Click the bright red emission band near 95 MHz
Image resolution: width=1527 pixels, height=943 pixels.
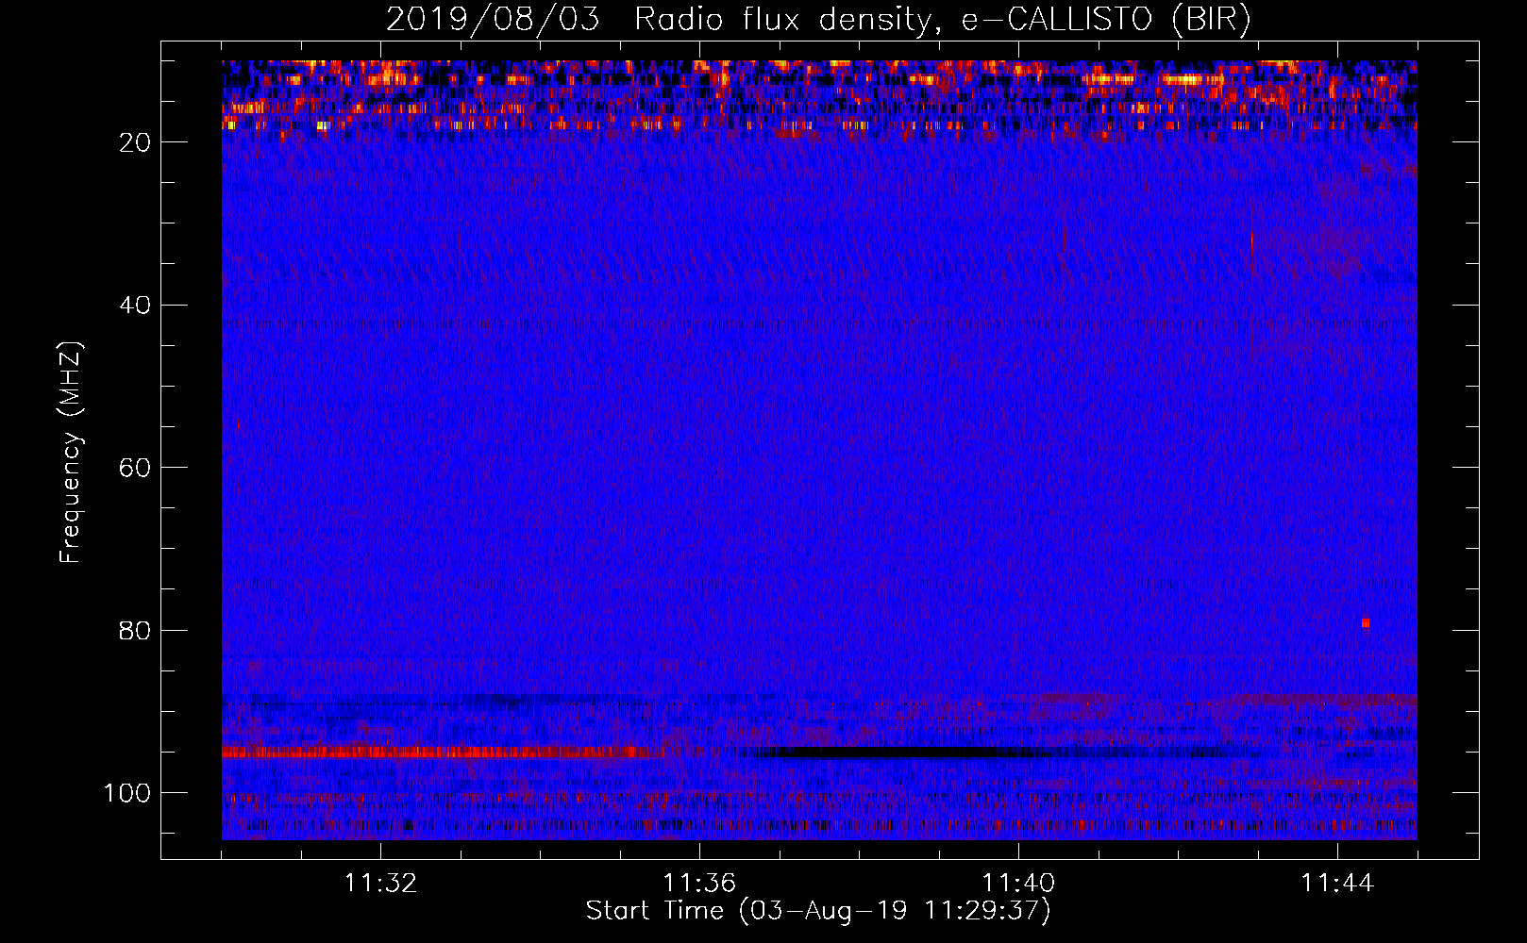(x=444, y=753)
